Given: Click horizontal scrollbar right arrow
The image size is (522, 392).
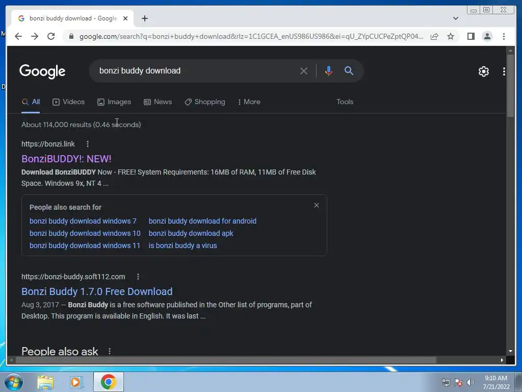Looking at the screenshot, I should click(x=502, y=360).
